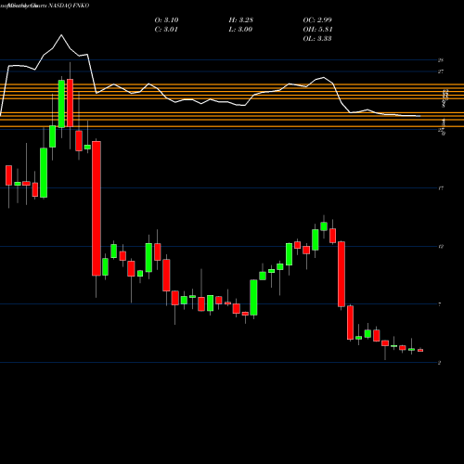Click the 2 price axis label
Screen dimensions: 464x464
coord(440,363)
